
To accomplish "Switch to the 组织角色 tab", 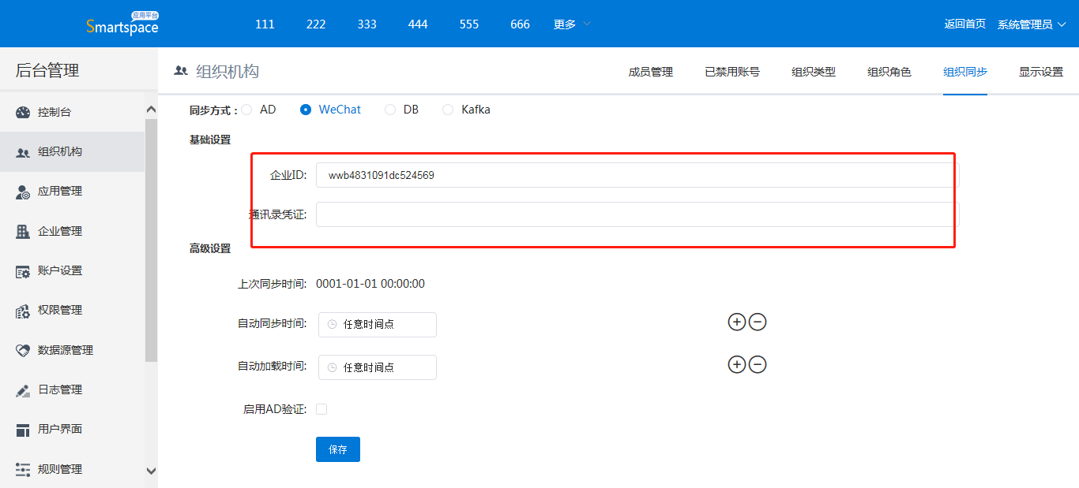I will point(889,72).
